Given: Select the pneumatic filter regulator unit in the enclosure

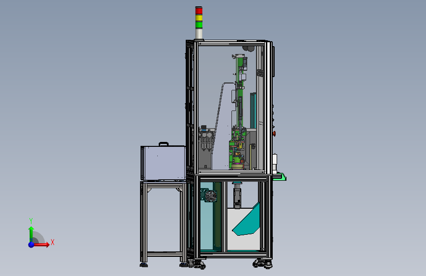Looking at the screenshot, I should [x=206, y=138].
